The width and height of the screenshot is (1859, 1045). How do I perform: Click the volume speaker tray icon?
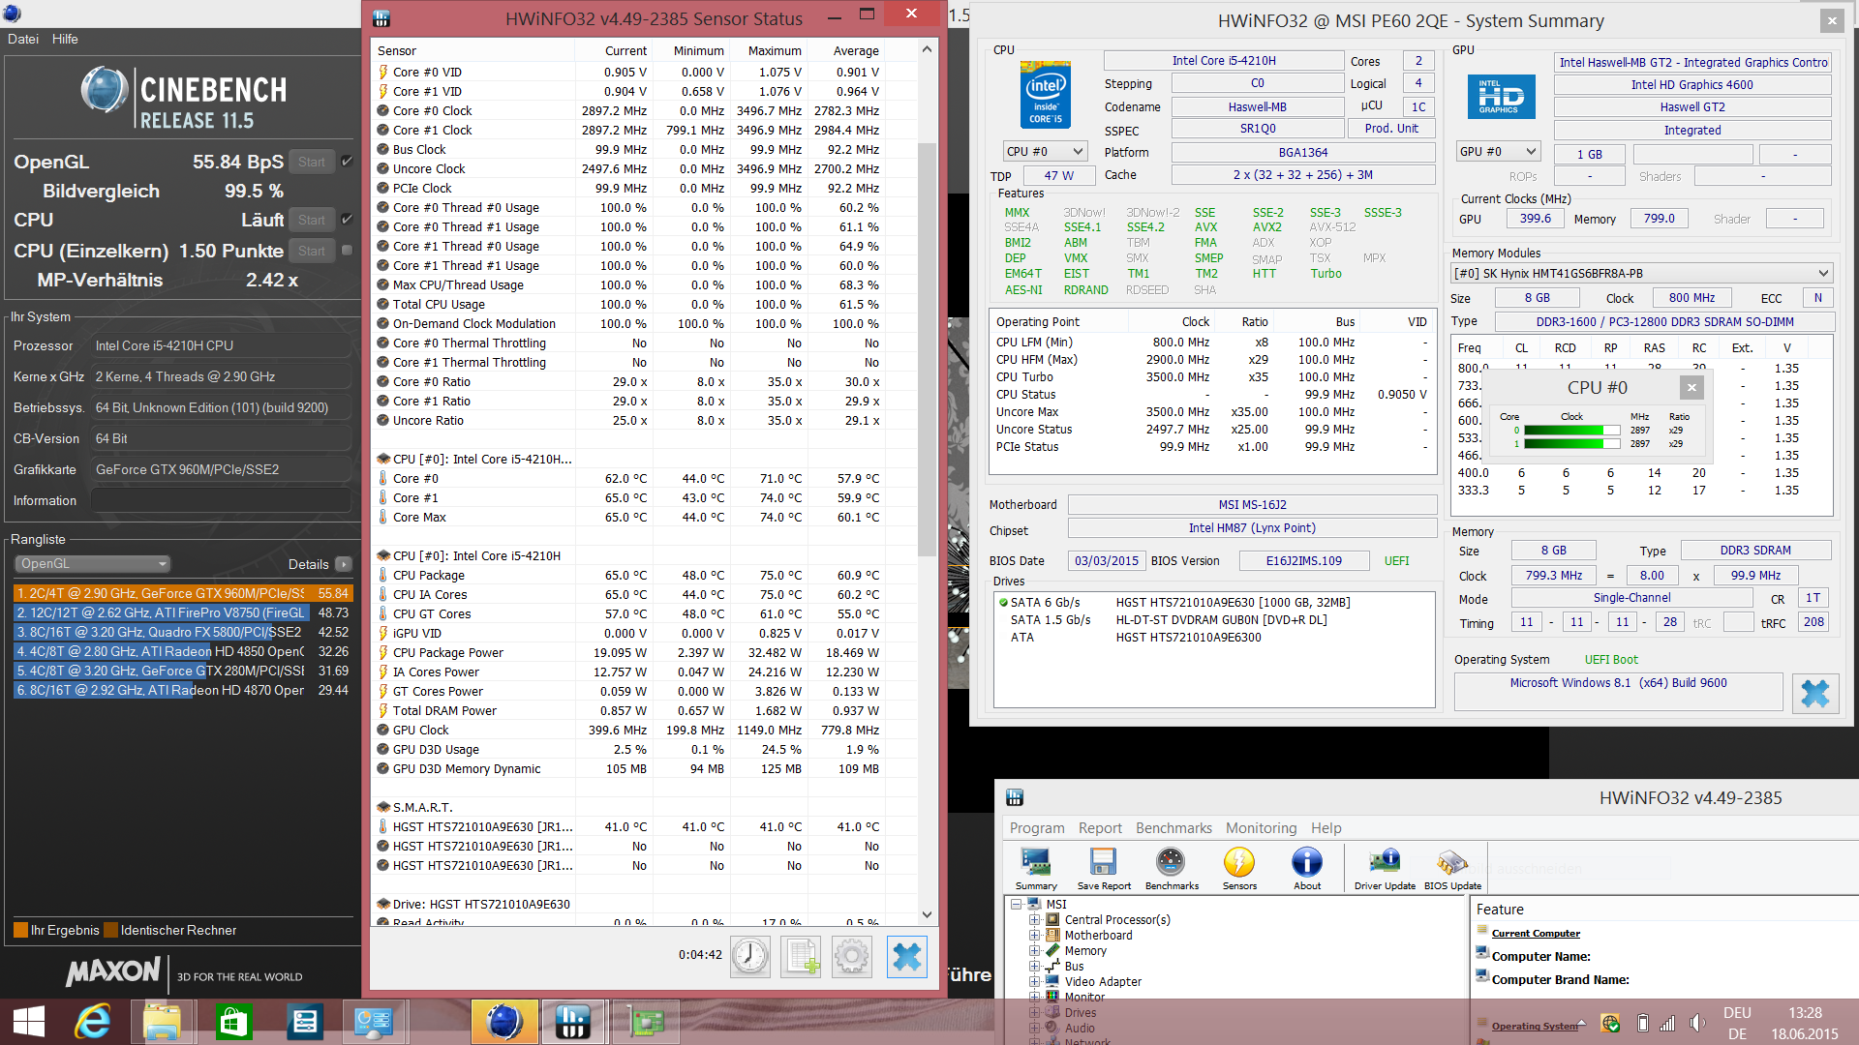pos(1696,1023)
